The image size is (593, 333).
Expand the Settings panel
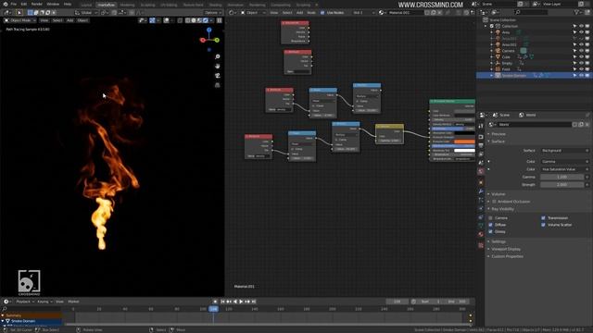pos(498,241)
